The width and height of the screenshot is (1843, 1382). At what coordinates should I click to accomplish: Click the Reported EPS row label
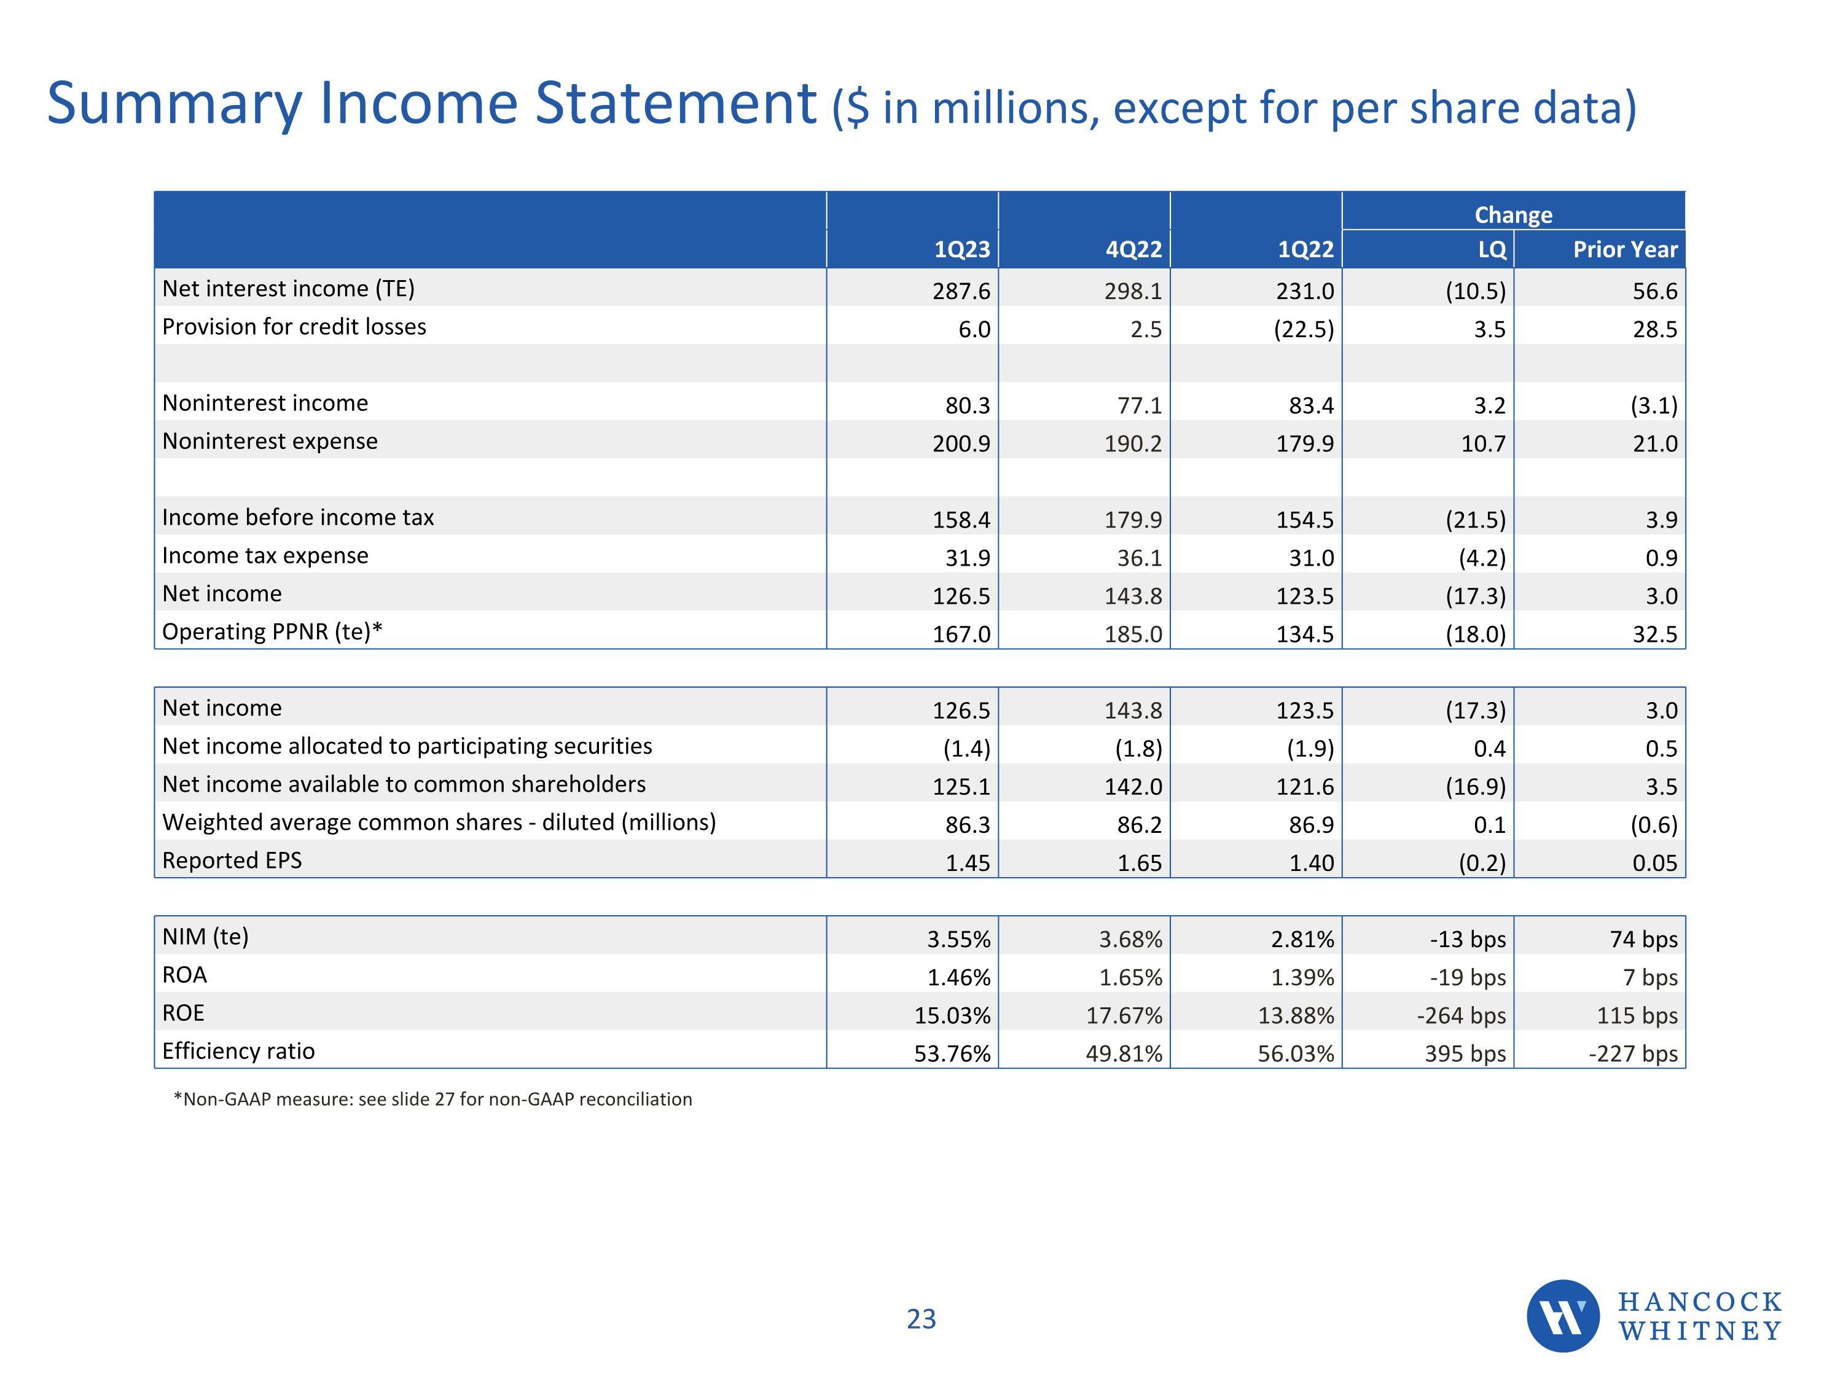232,860
